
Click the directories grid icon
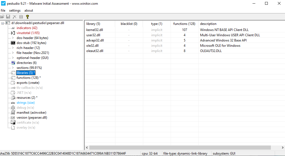[x=13, y=63]
